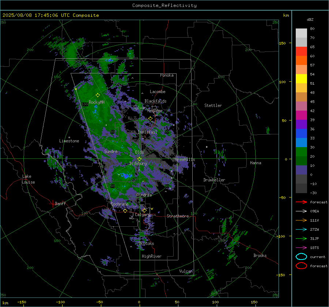This screenshot has height=307, width=329.
Task: Click the bright orange 60-57 dBZ swatch
Action: [x=301, y=61]
